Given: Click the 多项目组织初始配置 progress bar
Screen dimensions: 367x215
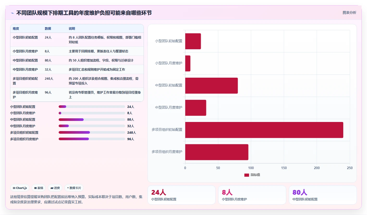Looking at the screenshot, I should (x=92, y=132).
